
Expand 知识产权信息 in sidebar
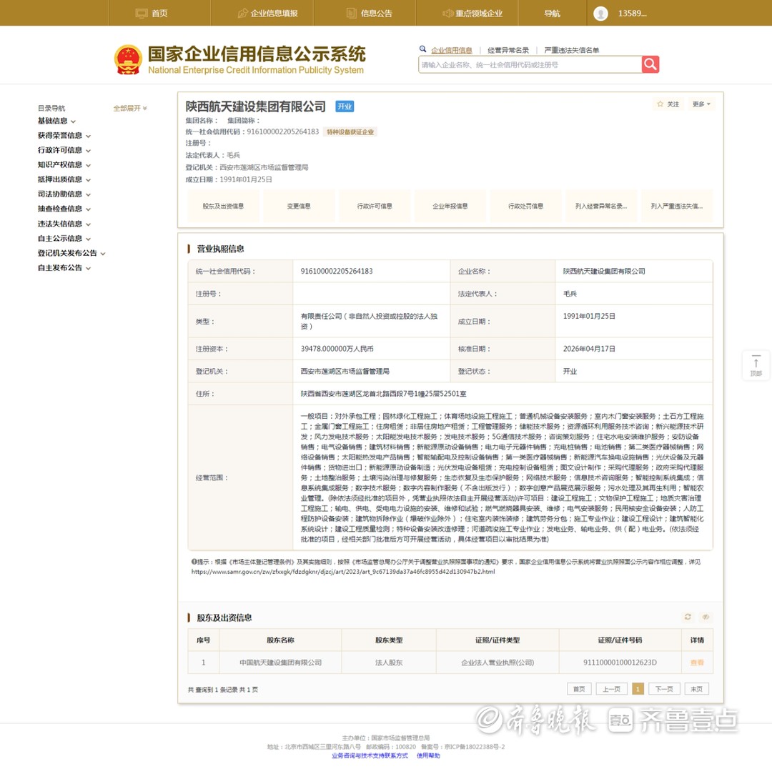(x=64, y=164)
